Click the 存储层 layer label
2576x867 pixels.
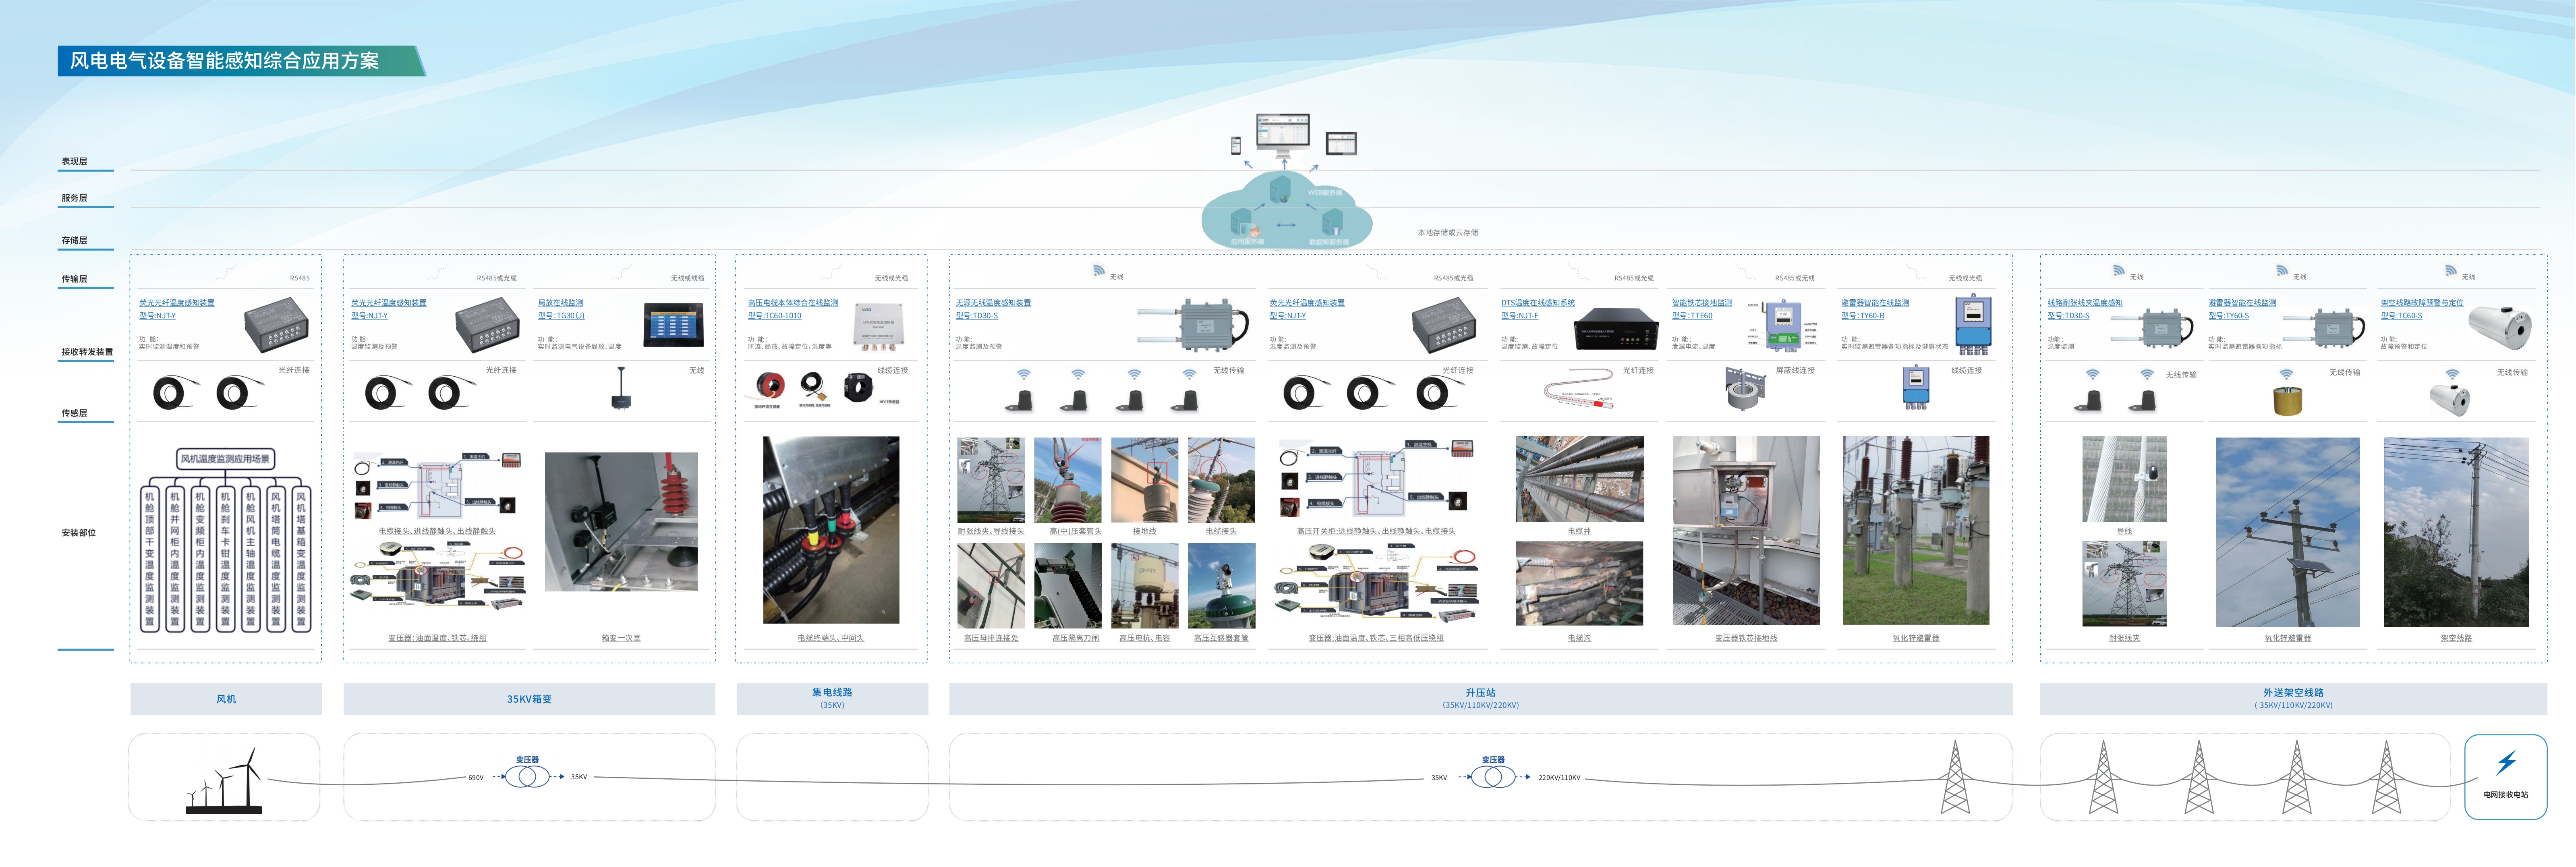coord(74,240)
